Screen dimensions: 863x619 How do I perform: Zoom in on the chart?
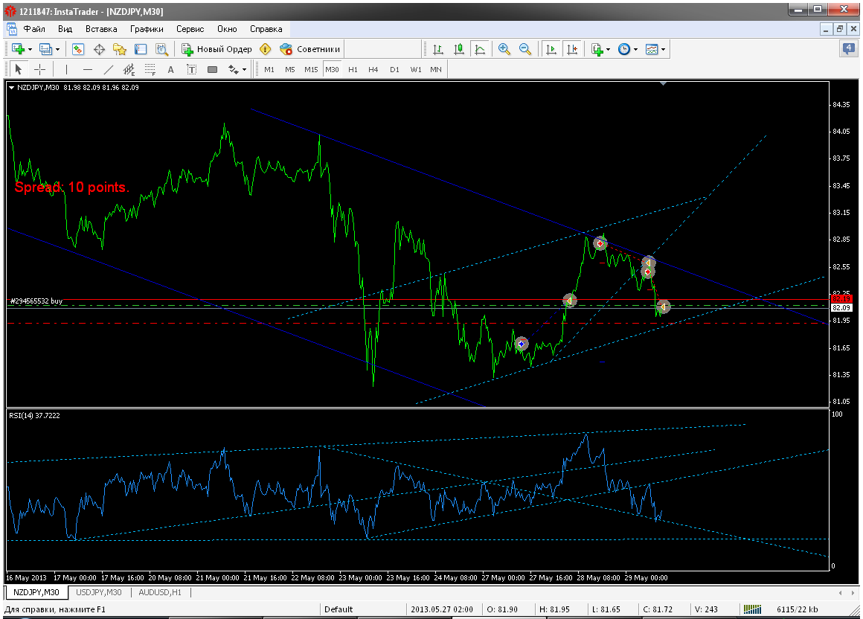pos(504,50)
